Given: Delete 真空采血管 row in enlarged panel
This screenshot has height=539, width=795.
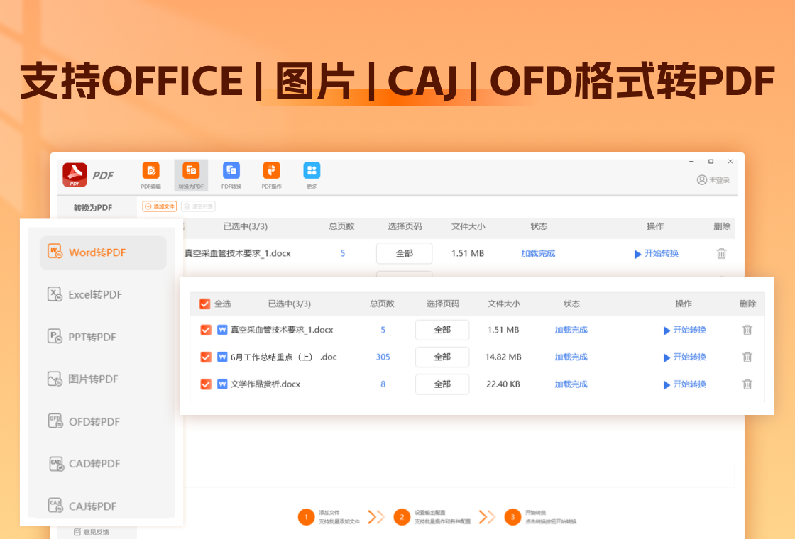Looking at the screenshot, I should click(747, 330).
